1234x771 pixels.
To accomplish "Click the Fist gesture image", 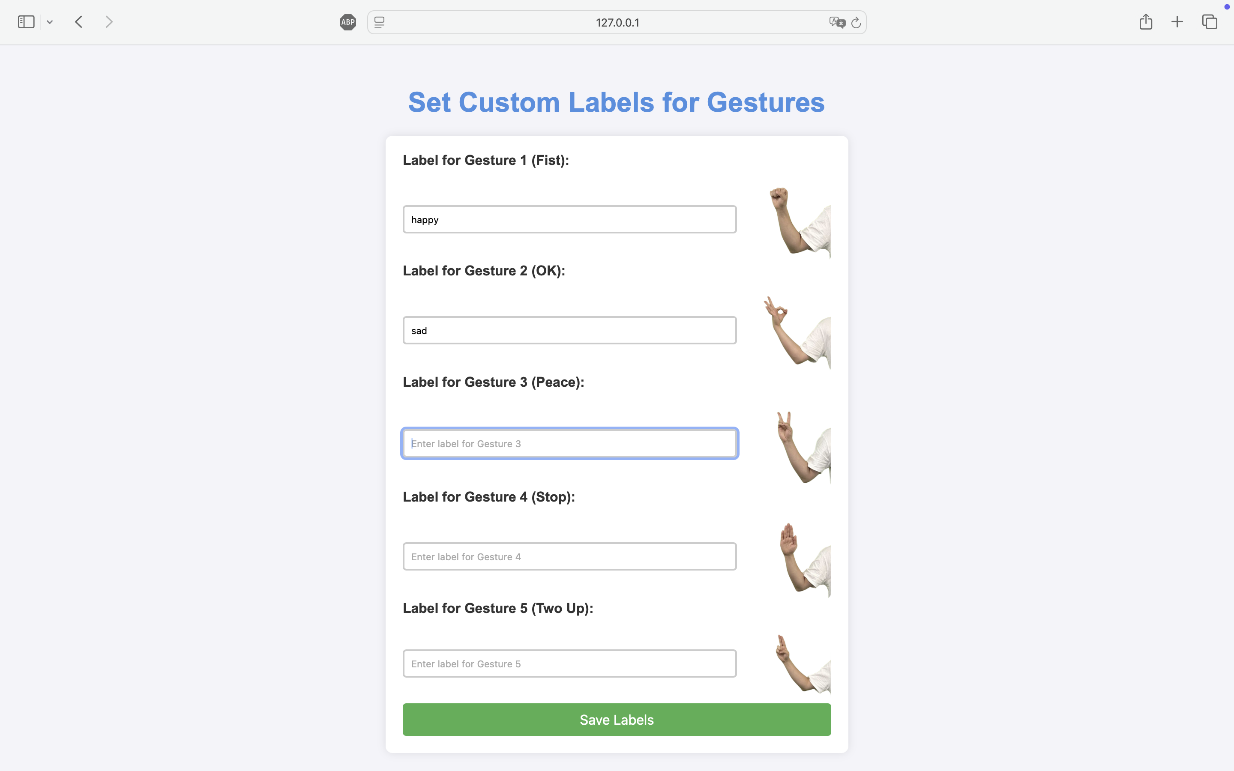I will 800,222.
